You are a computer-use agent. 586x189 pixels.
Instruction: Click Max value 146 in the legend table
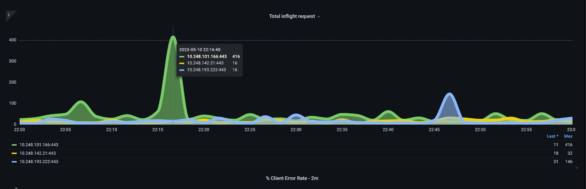tap(568, 162)
